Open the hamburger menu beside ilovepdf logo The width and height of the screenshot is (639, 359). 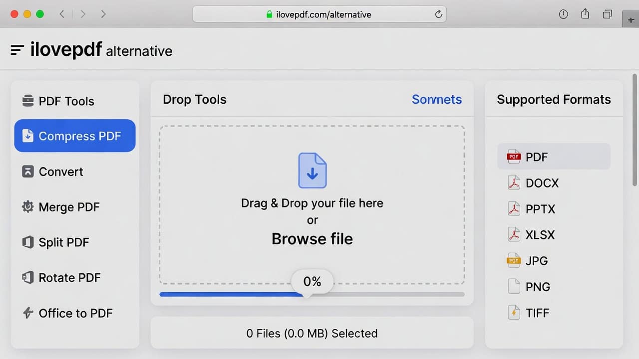pos(17,50)
